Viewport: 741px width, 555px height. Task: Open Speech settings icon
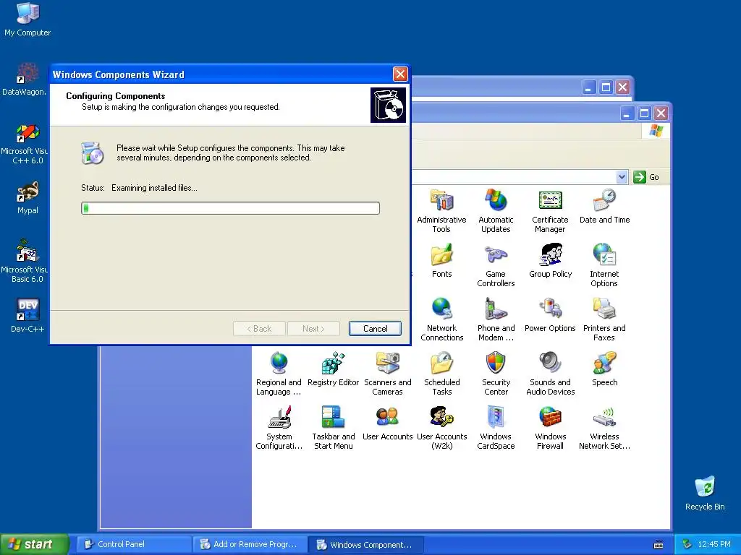tap(604, 369)
